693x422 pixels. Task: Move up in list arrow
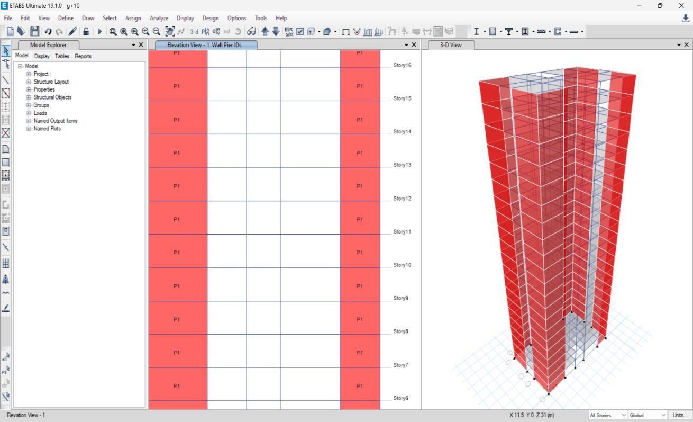coord(265,32)
